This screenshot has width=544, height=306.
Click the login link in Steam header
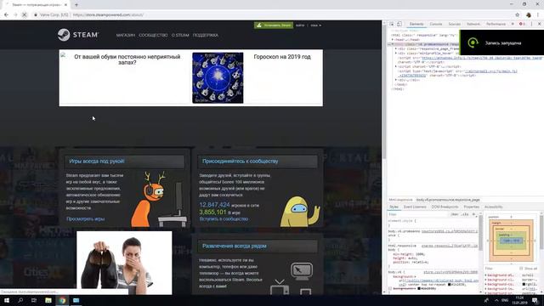pyautogui.click(x=300, y=25)
